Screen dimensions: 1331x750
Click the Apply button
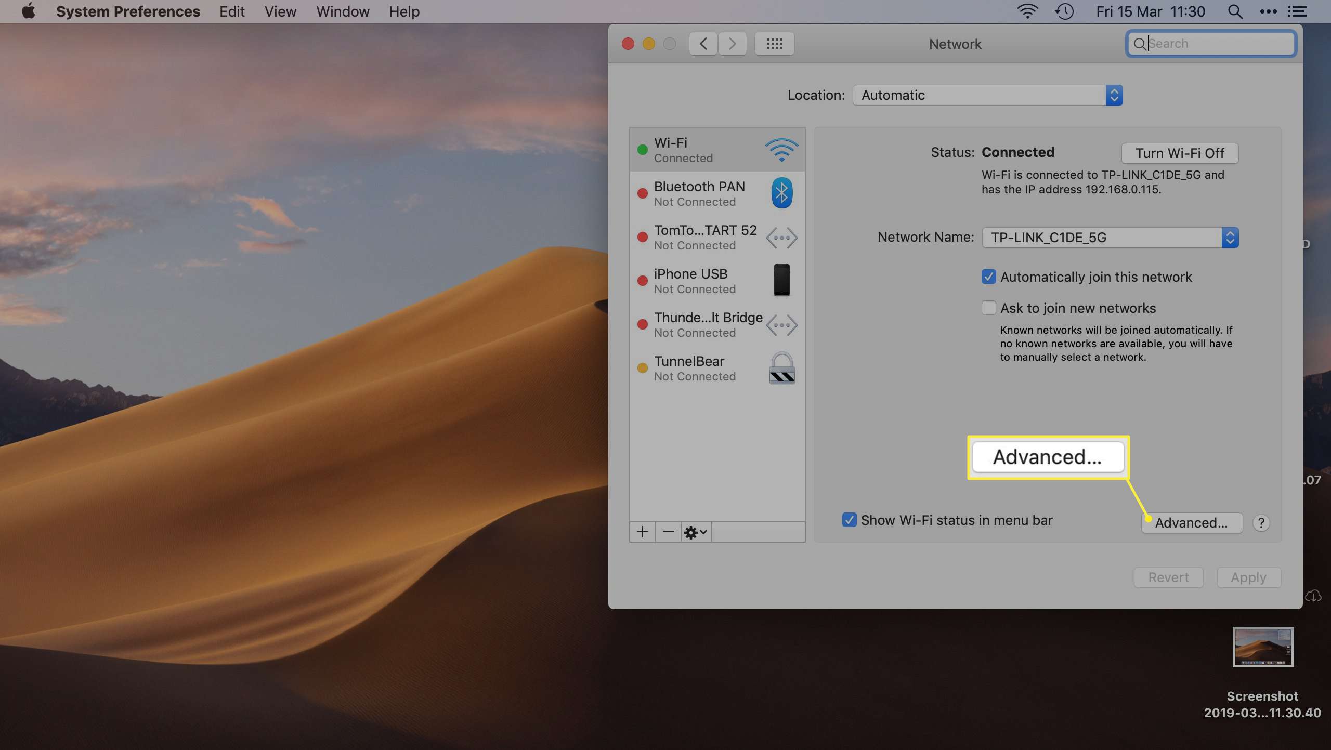[1248, 577]
